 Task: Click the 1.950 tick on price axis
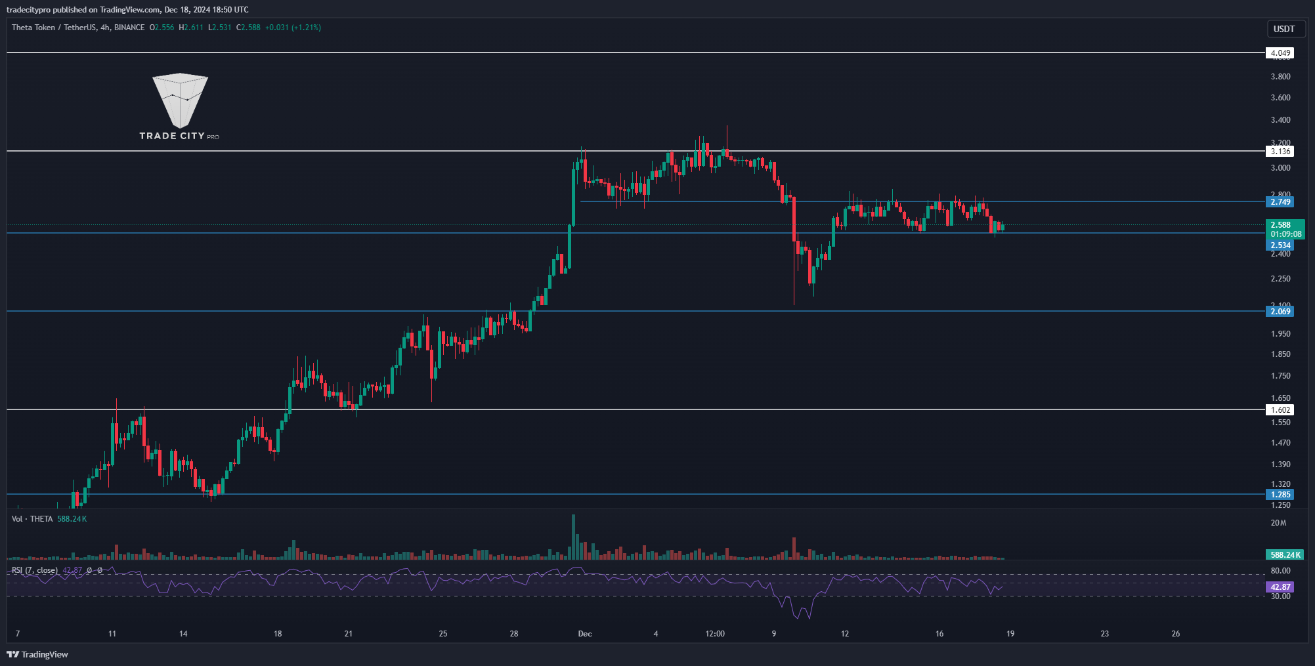click(x=1280, y=334)
